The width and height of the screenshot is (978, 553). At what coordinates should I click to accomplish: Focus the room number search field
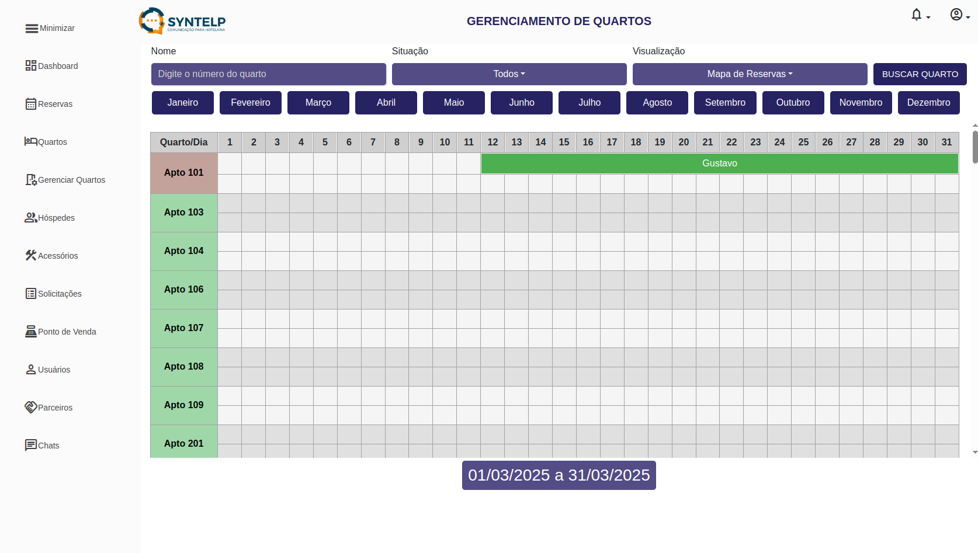click(x=268, y=74)
